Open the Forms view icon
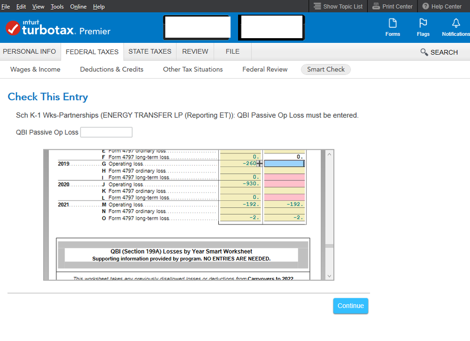The height and width of the screenshot is (341, 470). (392, 24)
